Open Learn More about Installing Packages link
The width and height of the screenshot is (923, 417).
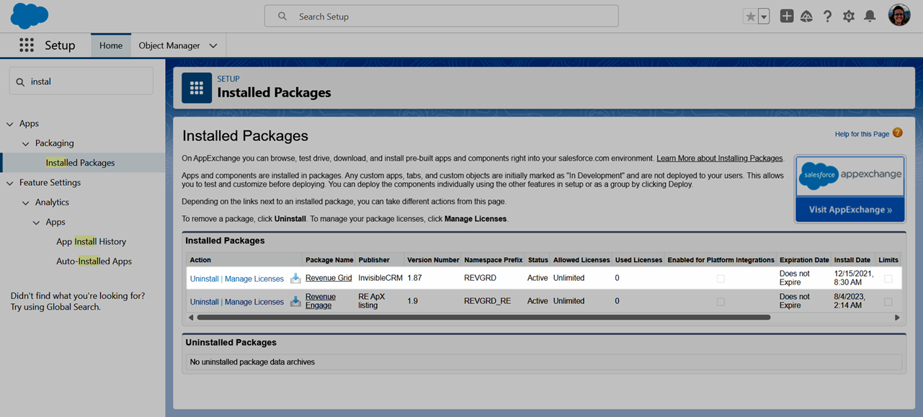pos(719,158)
